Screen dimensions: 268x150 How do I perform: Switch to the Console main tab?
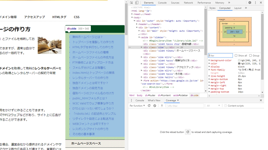pos(162,3)
